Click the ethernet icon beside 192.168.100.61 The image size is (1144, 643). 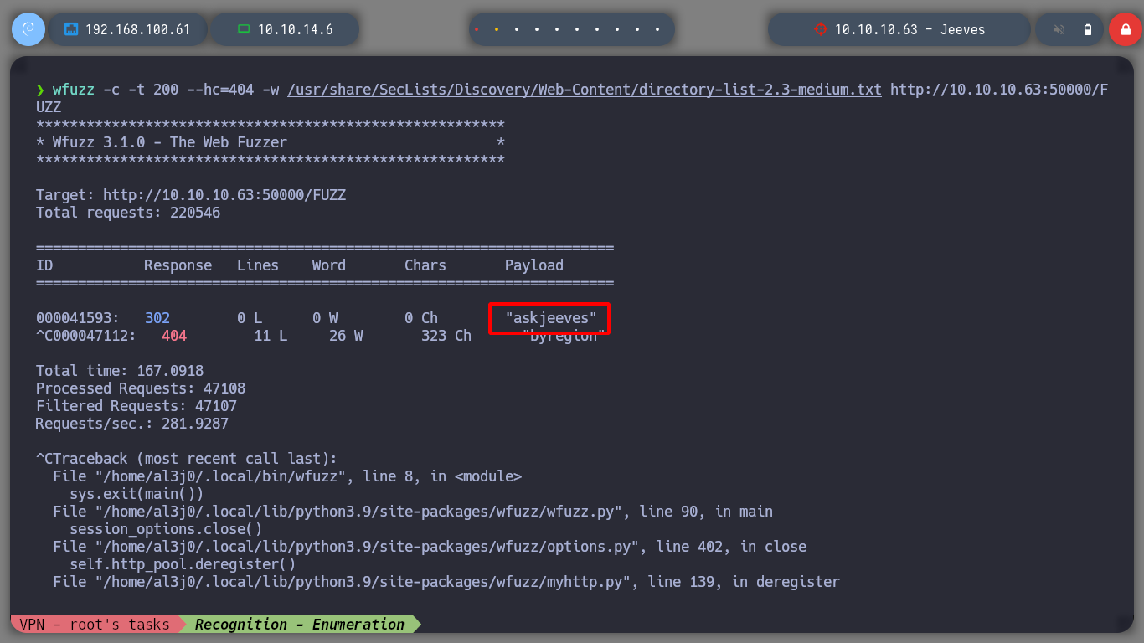(71, 29)
